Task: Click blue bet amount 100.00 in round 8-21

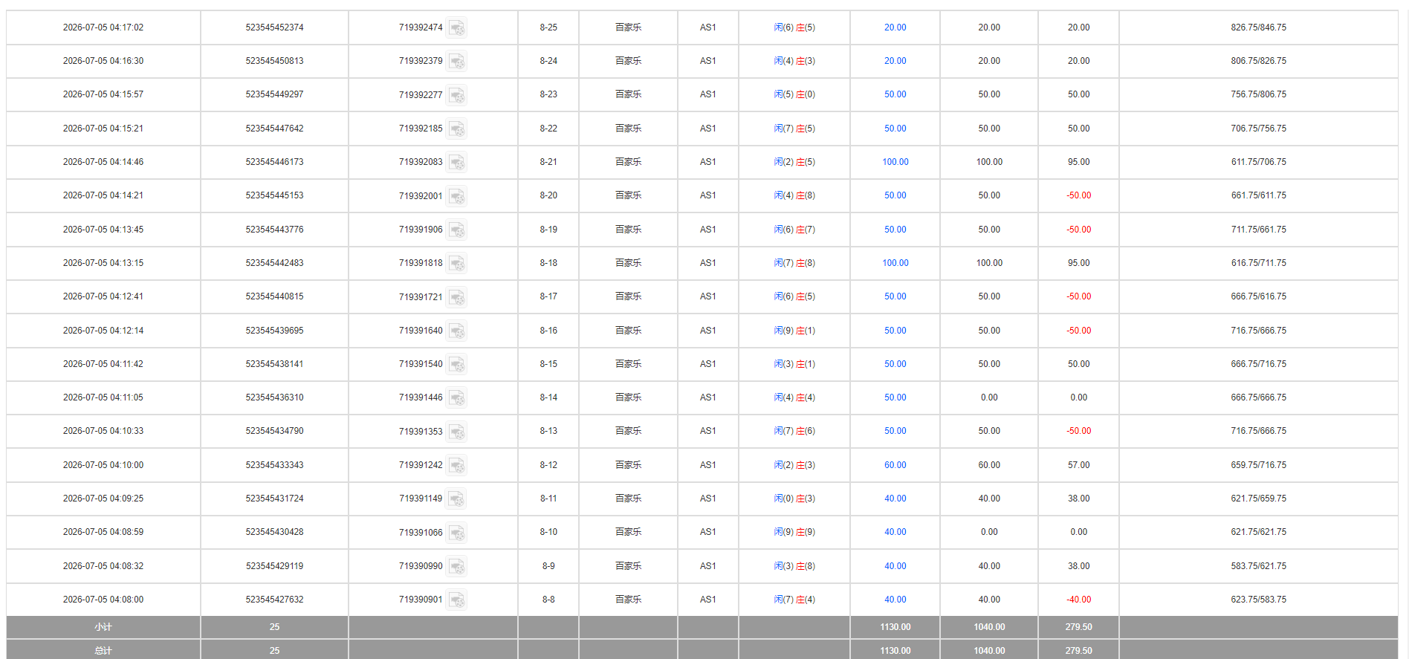Action: (895, 162)
